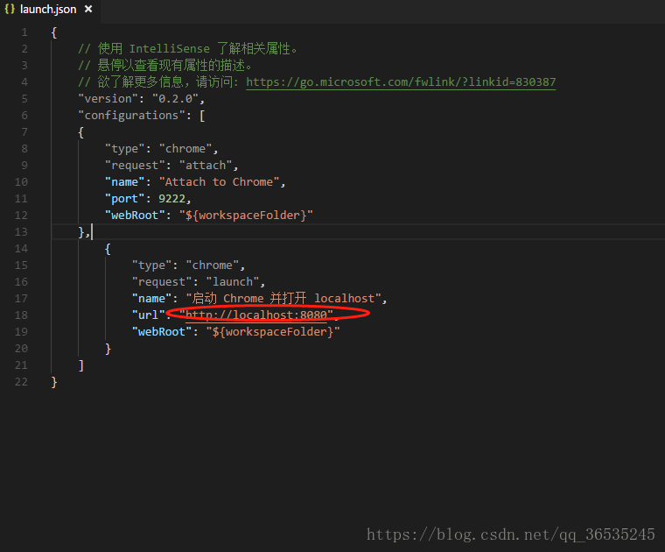Click the "version" key on line 5
Image resolution: width=665 pixels, height=552 pixels.
coord(108,98)
